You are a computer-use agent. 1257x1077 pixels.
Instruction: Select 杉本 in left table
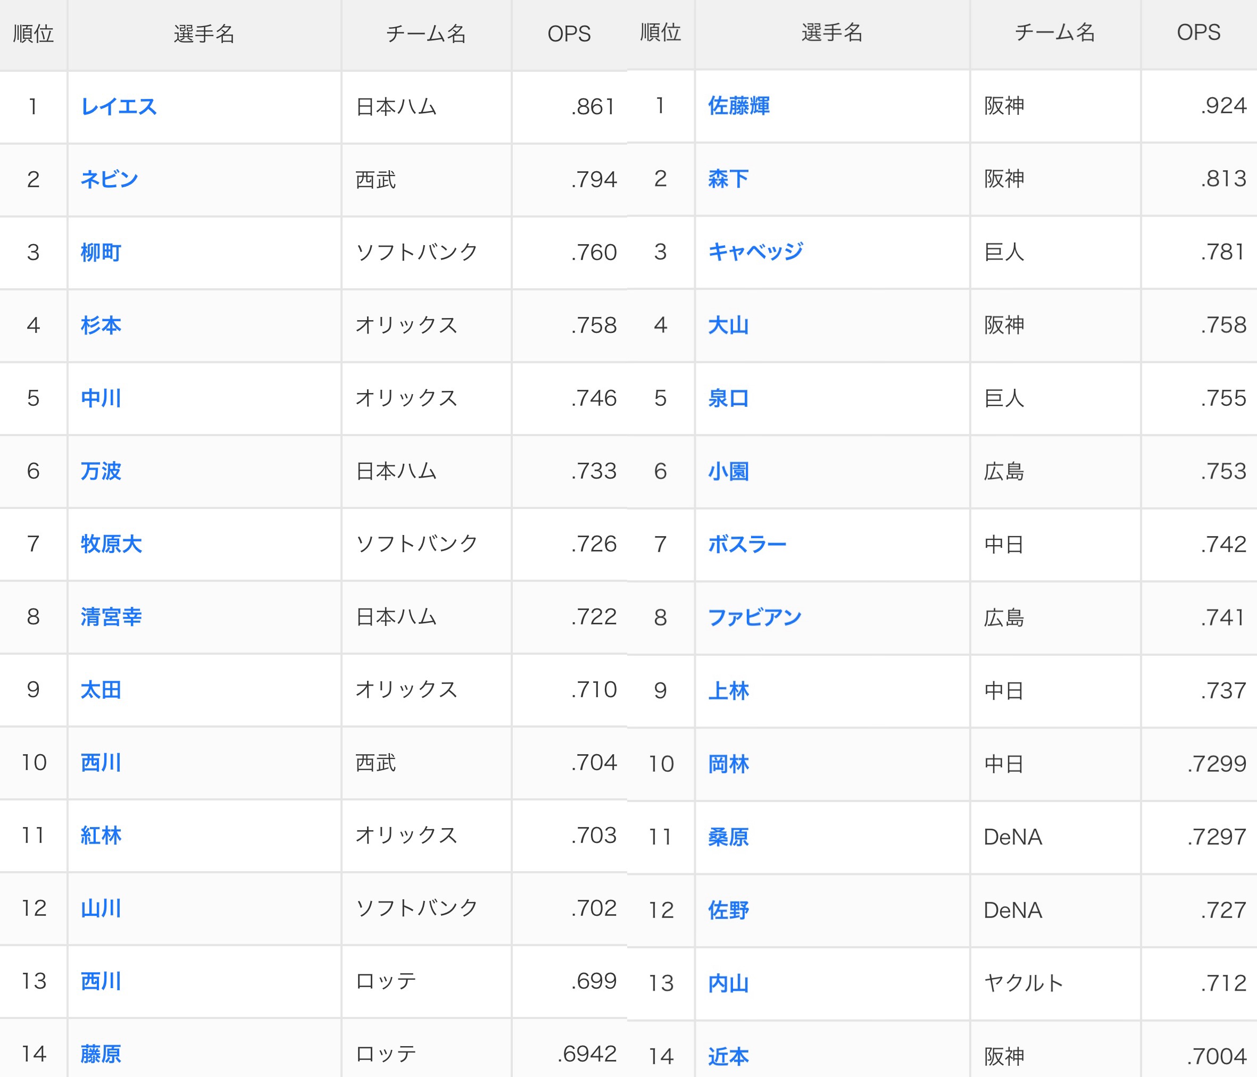[x=101, y=325]
